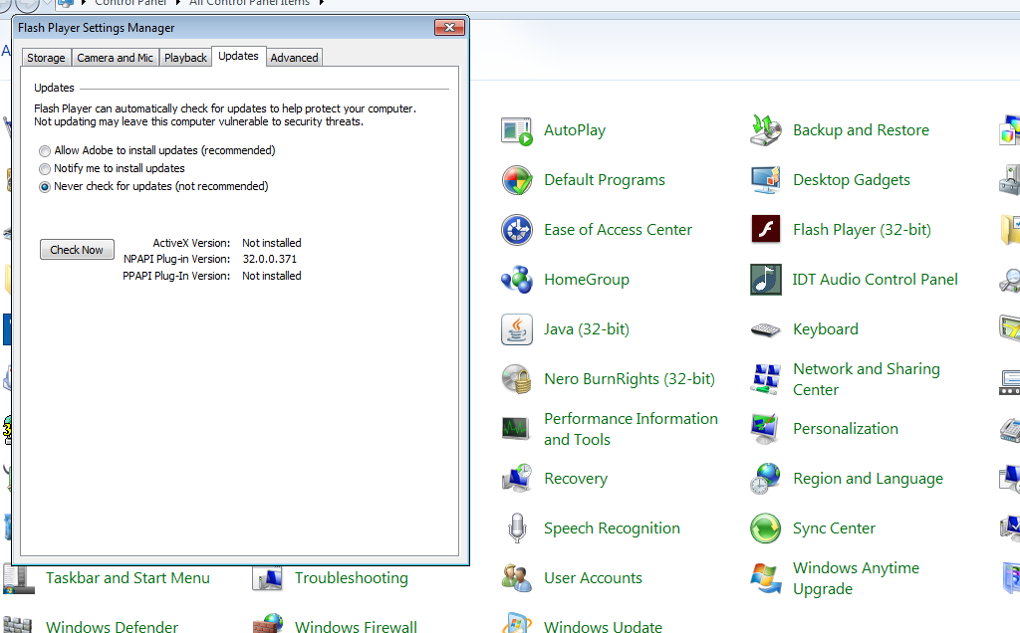
Task: Switch to the Storage tab
Action: (x=46, y=57)
